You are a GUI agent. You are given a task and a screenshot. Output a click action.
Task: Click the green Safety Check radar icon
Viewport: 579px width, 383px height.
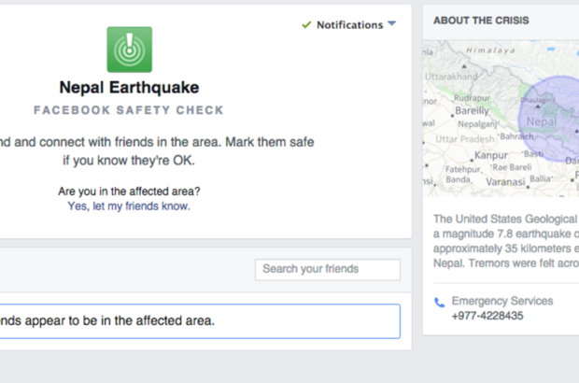pos(129,50)
